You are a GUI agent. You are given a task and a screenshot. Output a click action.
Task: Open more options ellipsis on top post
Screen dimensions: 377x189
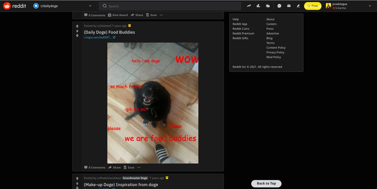(161, 15)
